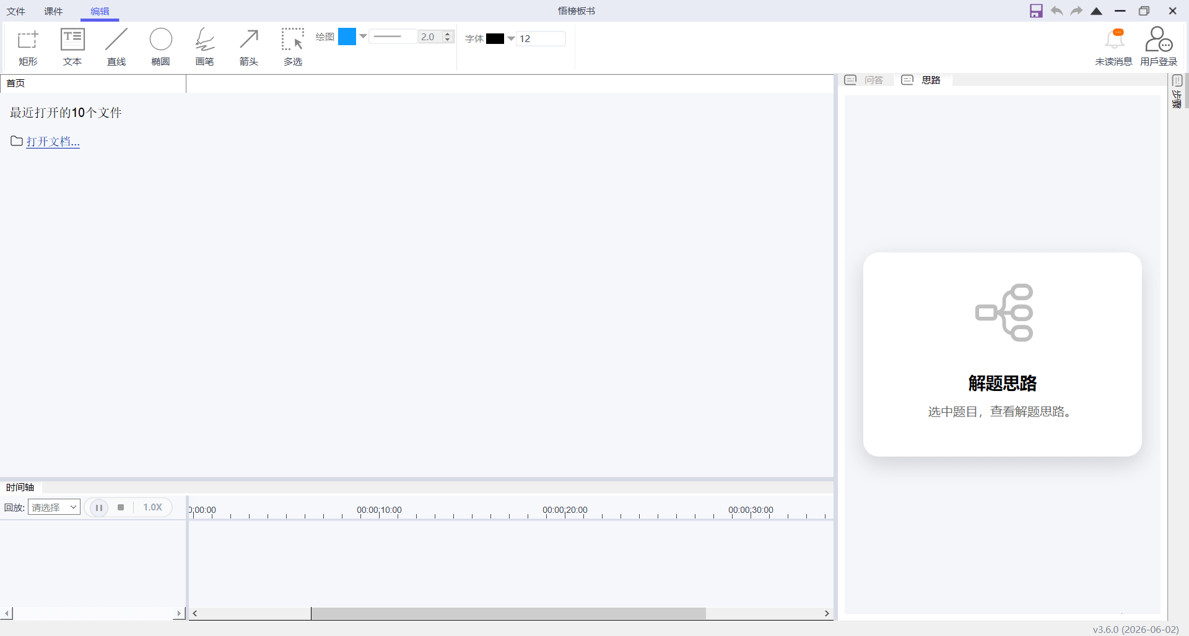Open the line style selector

pyautogui.click(x=393, y=37)
